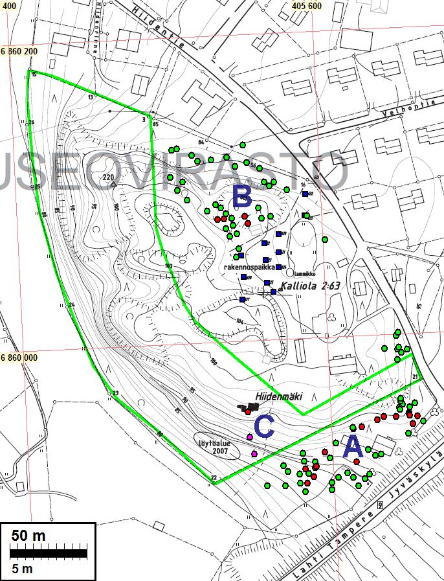The width and height of the screenshot is (444, 581).
Task: Click the upper magenta dot near letter C
Action: [250, 437]
